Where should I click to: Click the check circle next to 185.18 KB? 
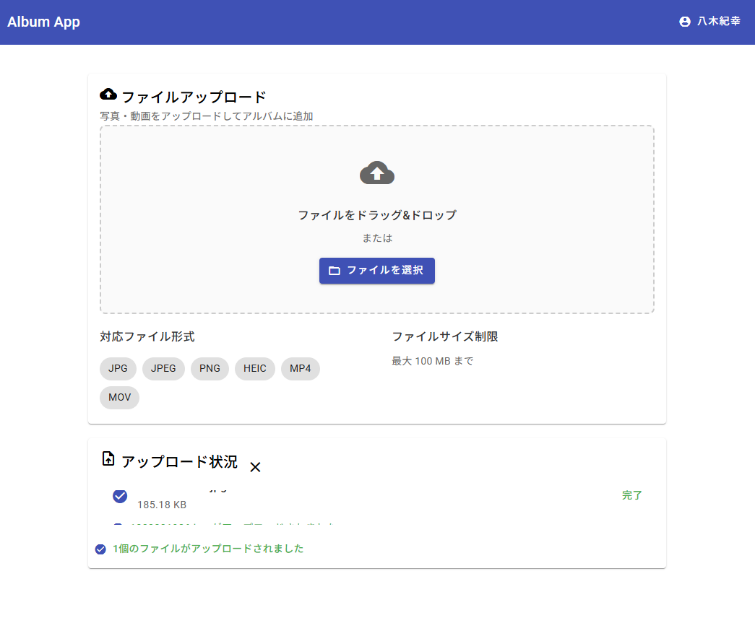pyautogui.click(x=120, y=496)
